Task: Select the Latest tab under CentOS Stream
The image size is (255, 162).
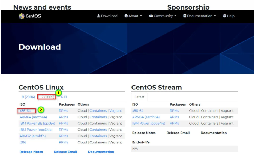Action: pyautogui.click(x=139, y=97)
